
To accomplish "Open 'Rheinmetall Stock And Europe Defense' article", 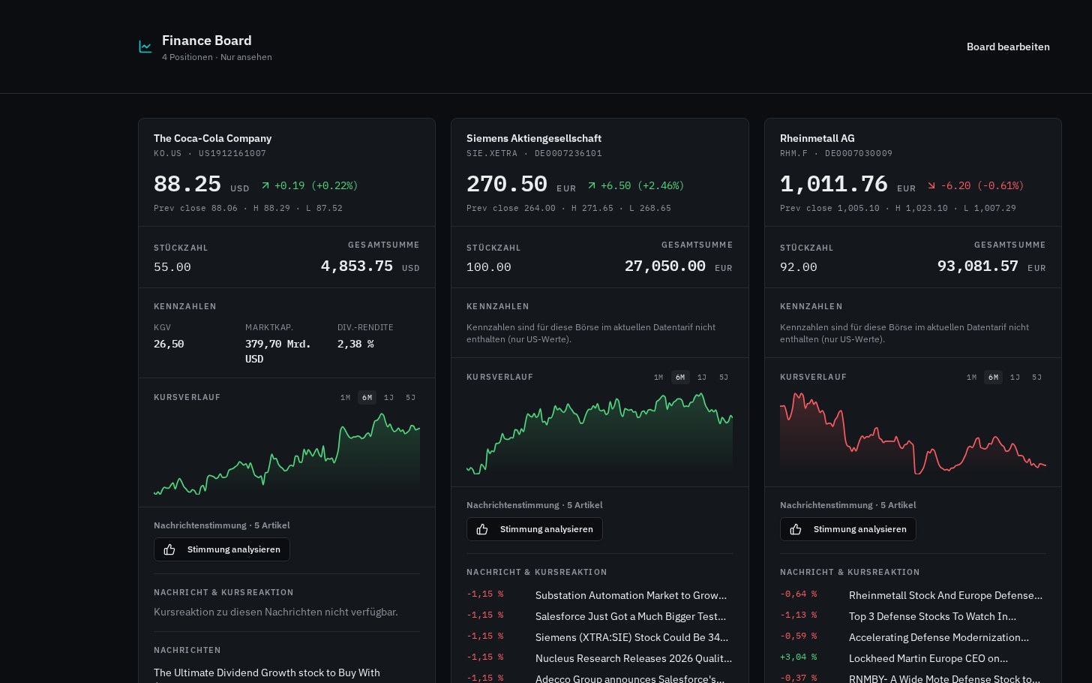I will tap(946, 595).
